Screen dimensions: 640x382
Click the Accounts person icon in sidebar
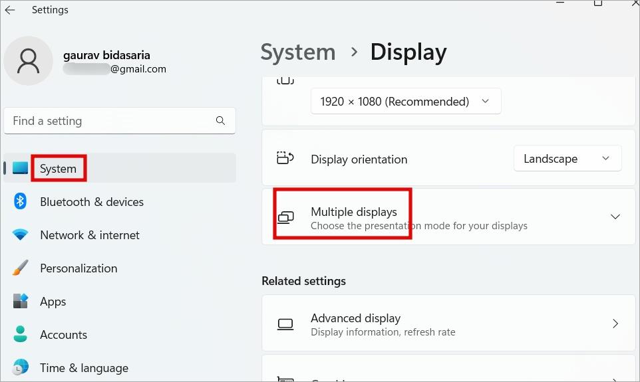(x=20, y=334)
